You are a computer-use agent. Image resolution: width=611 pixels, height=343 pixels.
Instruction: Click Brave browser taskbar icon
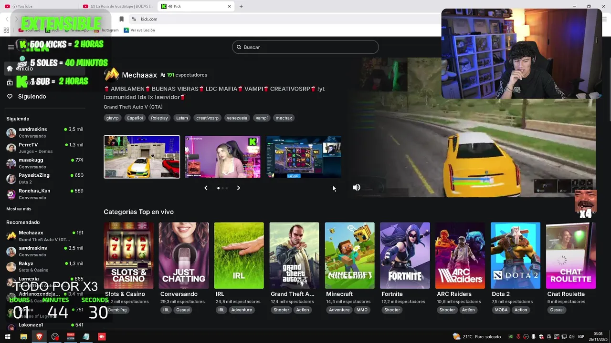[x=39, y=336]
